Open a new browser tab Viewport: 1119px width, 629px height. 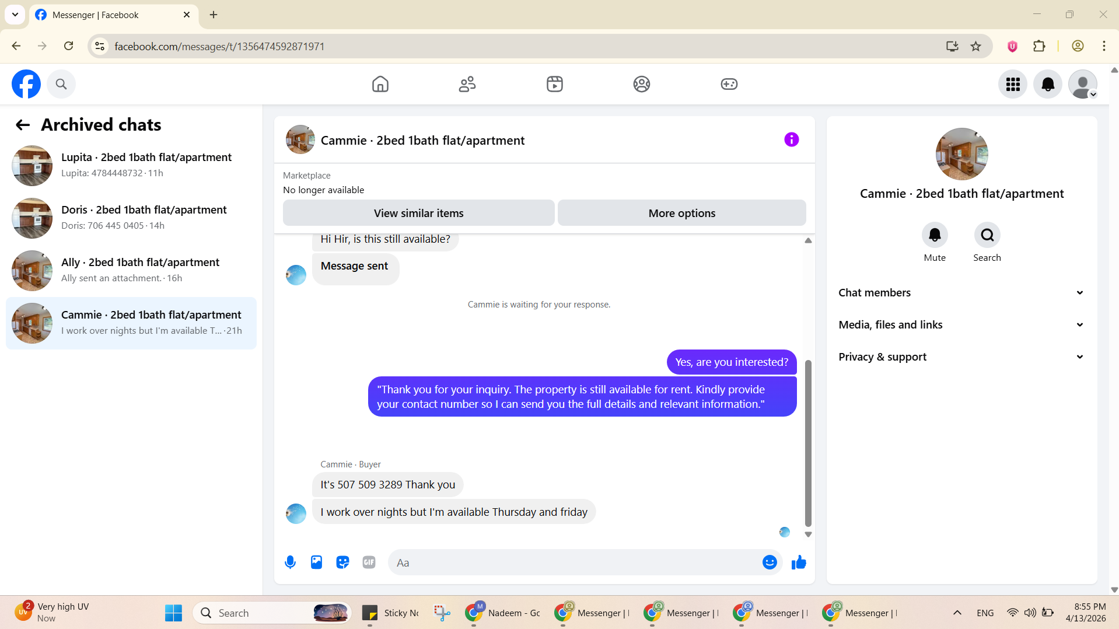[214, 15]
